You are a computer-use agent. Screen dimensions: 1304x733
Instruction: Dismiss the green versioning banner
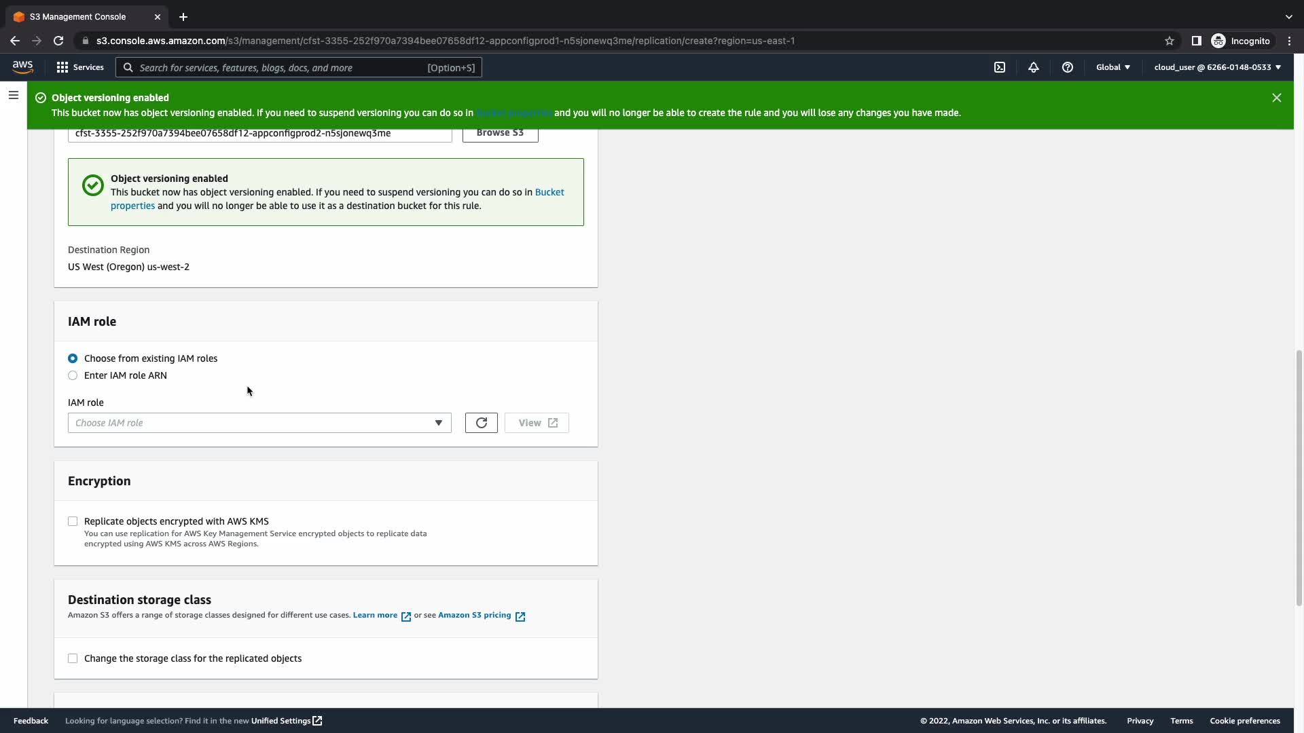(1276, 98)
